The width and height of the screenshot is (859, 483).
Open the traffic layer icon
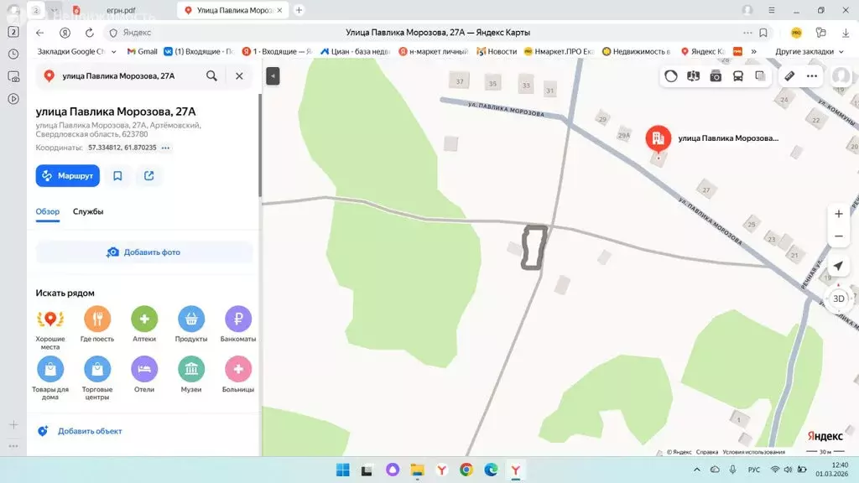(670, 75)
